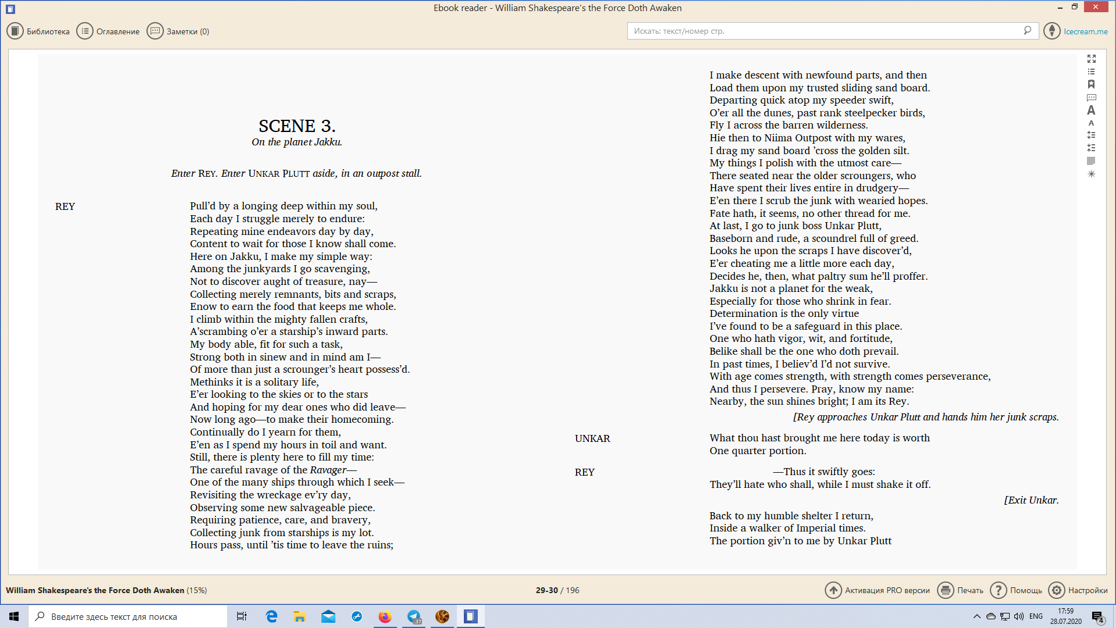Click stage direction '[Exit Unkar.'

[x=1031, y=500]
